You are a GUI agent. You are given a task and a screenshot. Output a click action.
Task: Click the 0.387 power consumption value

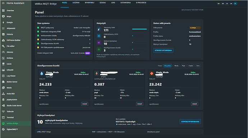[99, 84]
